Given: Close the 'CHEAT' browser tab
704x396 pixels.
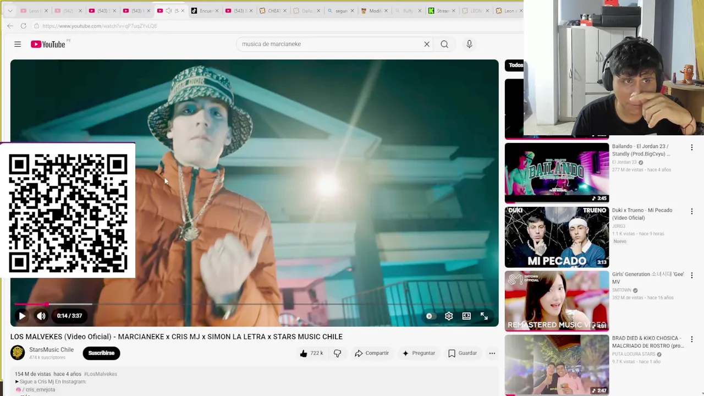Looking at the screenshot, I should (284, 11).
